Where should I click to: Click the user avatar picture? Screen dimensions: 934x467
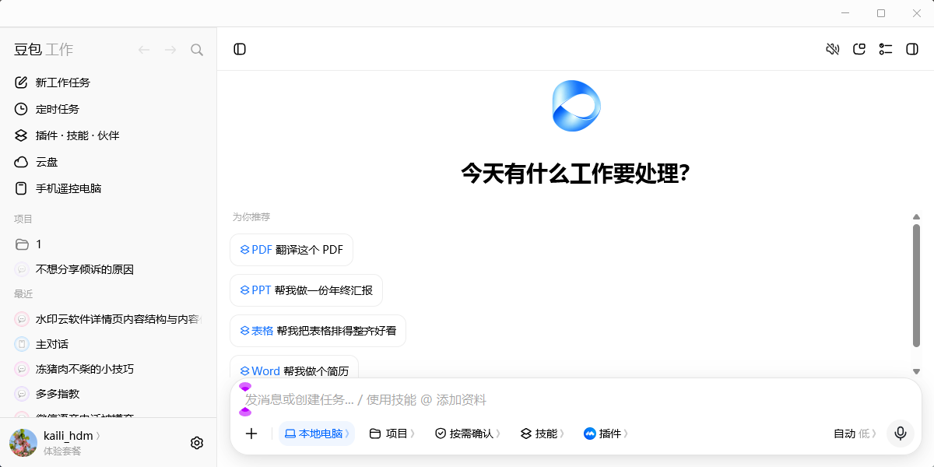coord(23,443)
